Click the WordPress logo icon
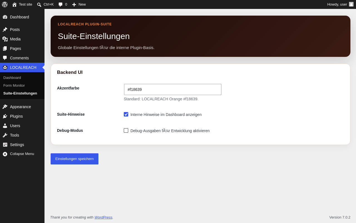Screen dimensions: 356x223 point(5,4)
